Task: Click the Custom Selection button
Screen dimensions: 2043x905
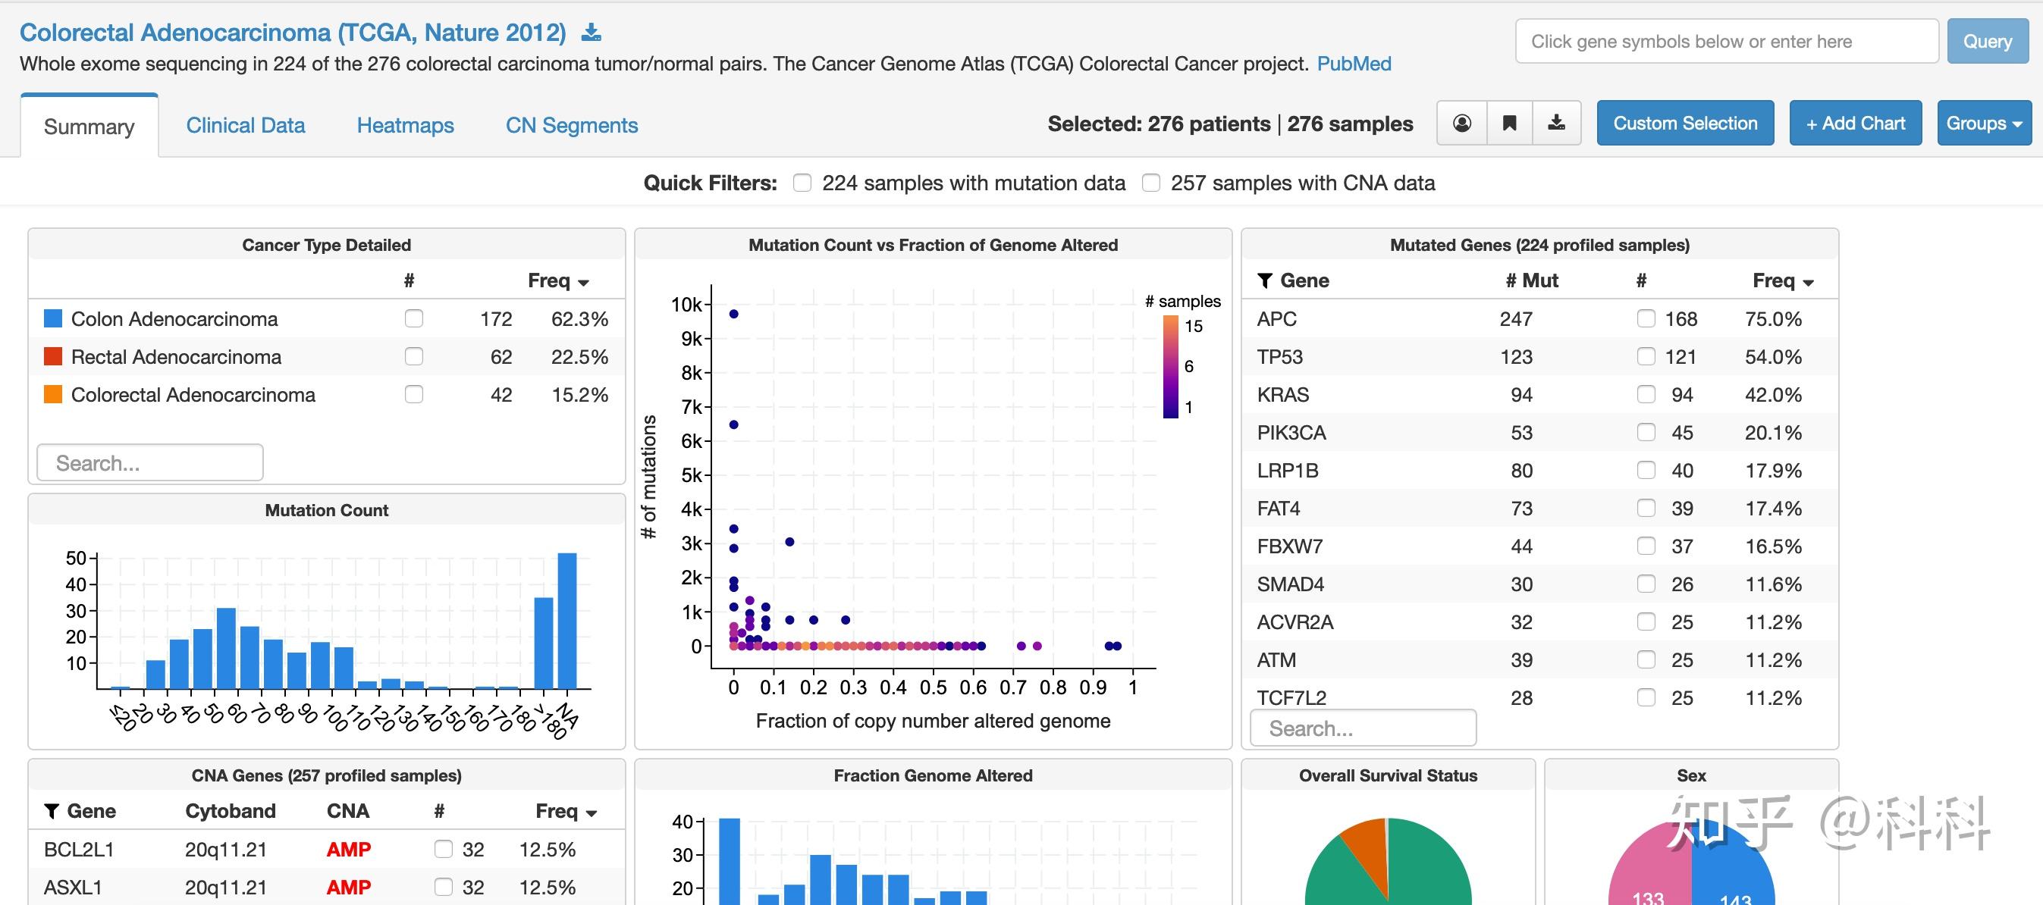Action: [1685, 123]
